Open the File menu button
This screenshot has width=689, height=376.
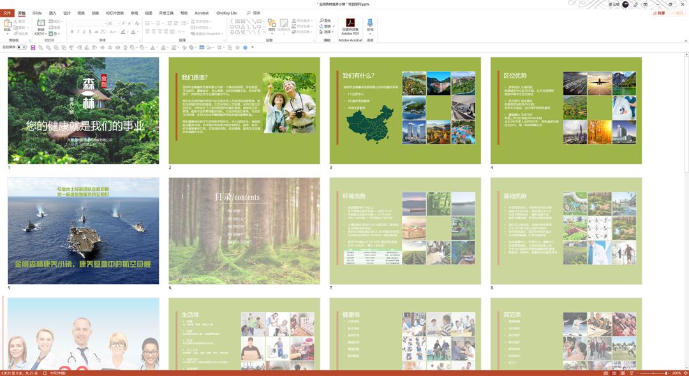7,13
